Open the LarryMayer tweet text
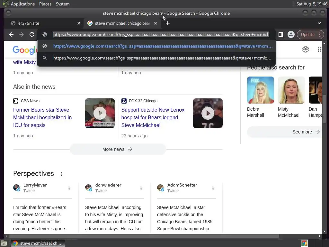Viewport: 329px width, 247px height. click(x=40, y=218)
